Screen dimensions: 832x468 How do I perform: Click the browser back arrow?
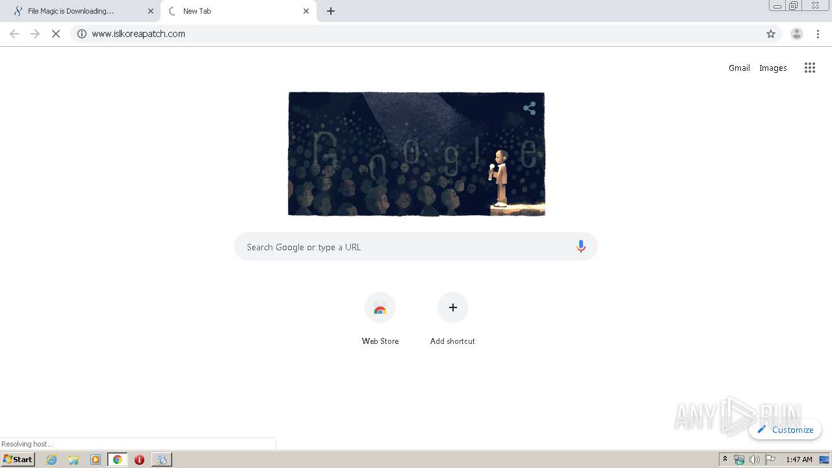(14, 34)
